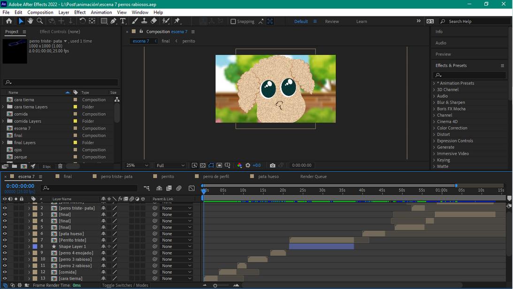Click Toggle Switches / Modes button
Image resolution: width=513 pixels, height=289 pixels.
pyautogui.click(x=125, y=285)
